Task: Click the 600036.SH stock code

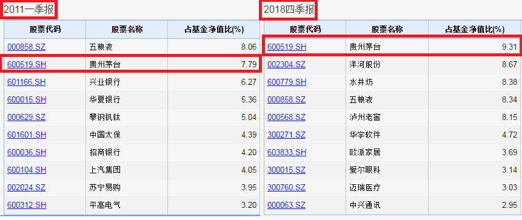Action: (26, 153)
